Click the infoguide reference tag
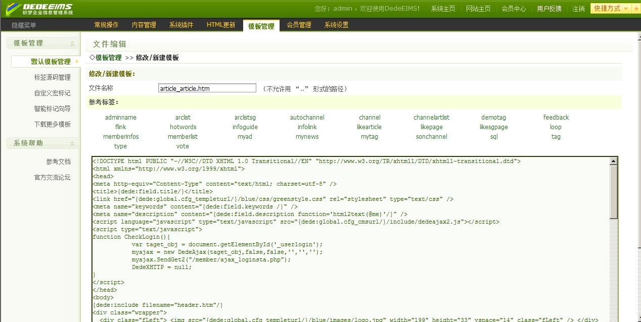 pos(245,127)
